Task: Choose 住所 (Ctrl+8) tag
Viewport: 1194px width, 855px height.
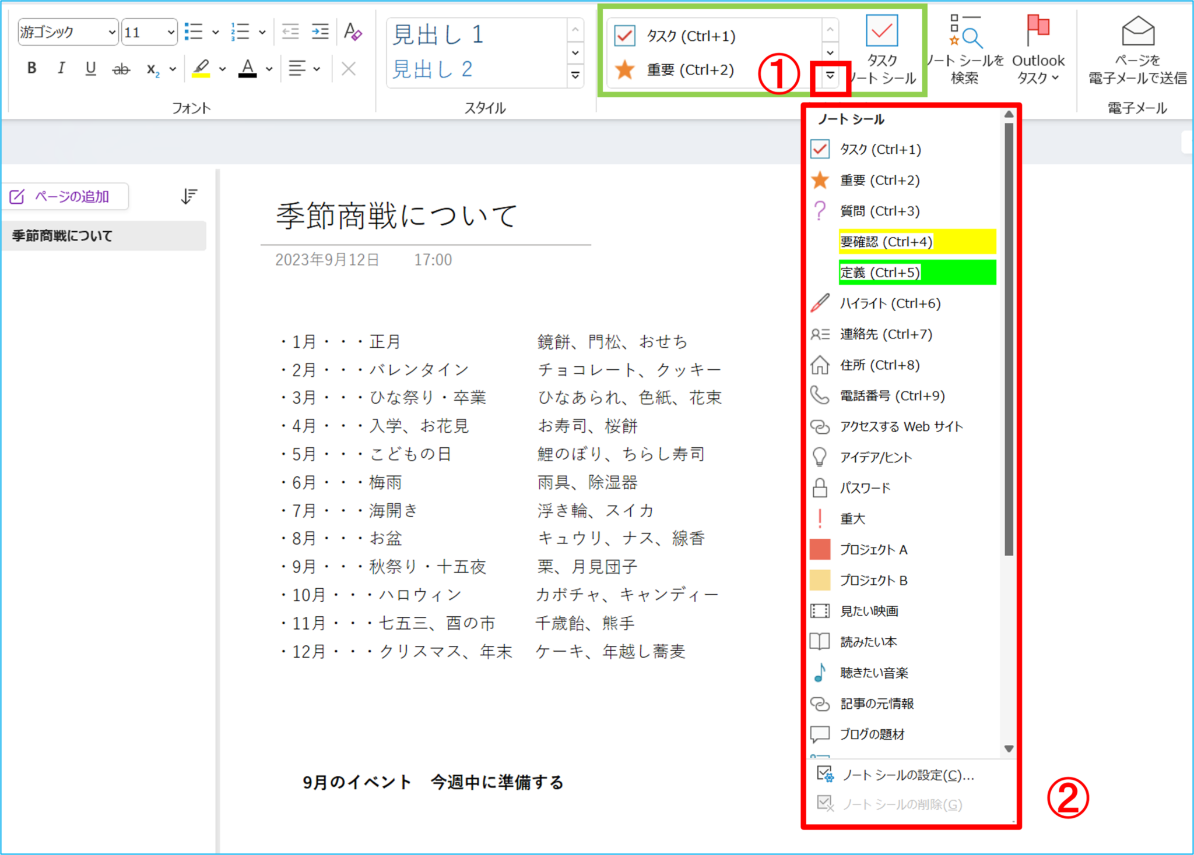Action: coord(904,365)
